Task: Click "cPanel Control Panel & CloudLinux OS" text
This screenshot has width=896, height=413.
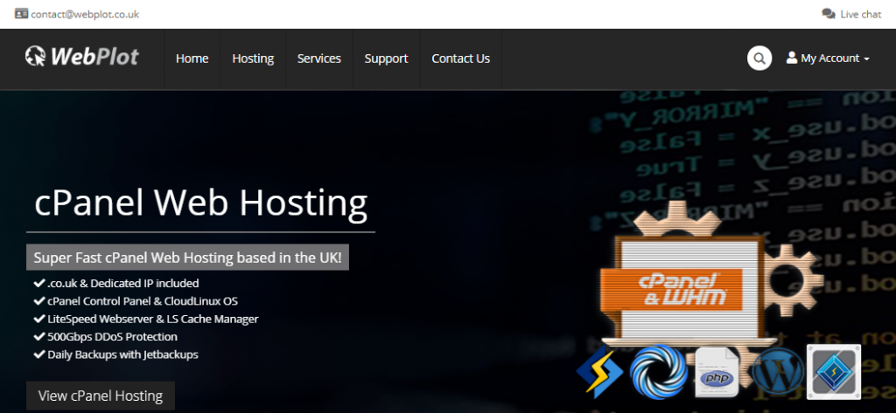Action: click(x=143, y=301)
